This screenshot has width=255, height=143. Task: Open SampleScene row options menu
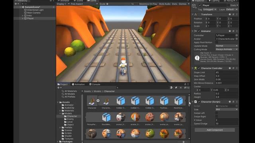54,7
